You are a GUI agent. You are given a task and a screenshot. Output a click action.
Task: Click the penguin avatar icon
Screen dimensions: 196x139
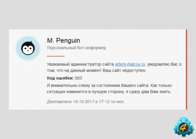28,48
